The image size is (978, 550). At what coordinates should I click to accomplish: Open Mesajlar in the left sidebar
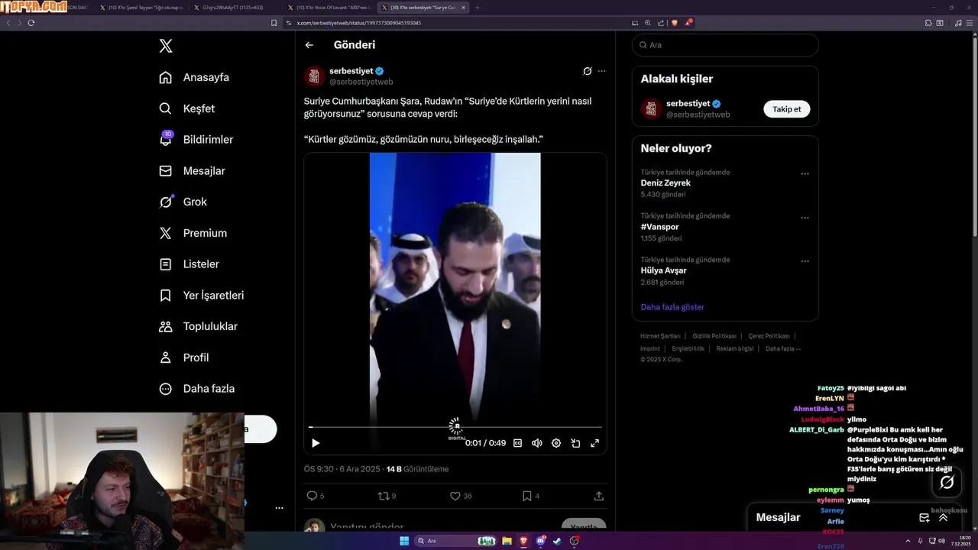click(x=192, y=171)
